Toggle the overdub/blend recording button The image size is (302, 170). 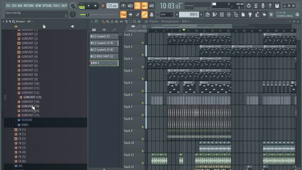[x=144, y=6]
